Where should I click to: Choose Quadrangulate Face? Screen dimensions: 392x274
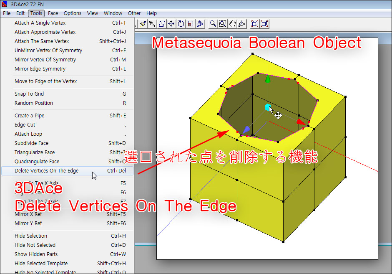[x=67, y=162]
